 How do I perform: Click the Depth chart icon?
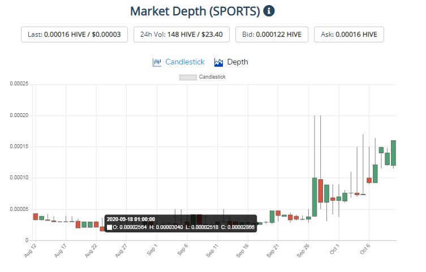[218, 62]
